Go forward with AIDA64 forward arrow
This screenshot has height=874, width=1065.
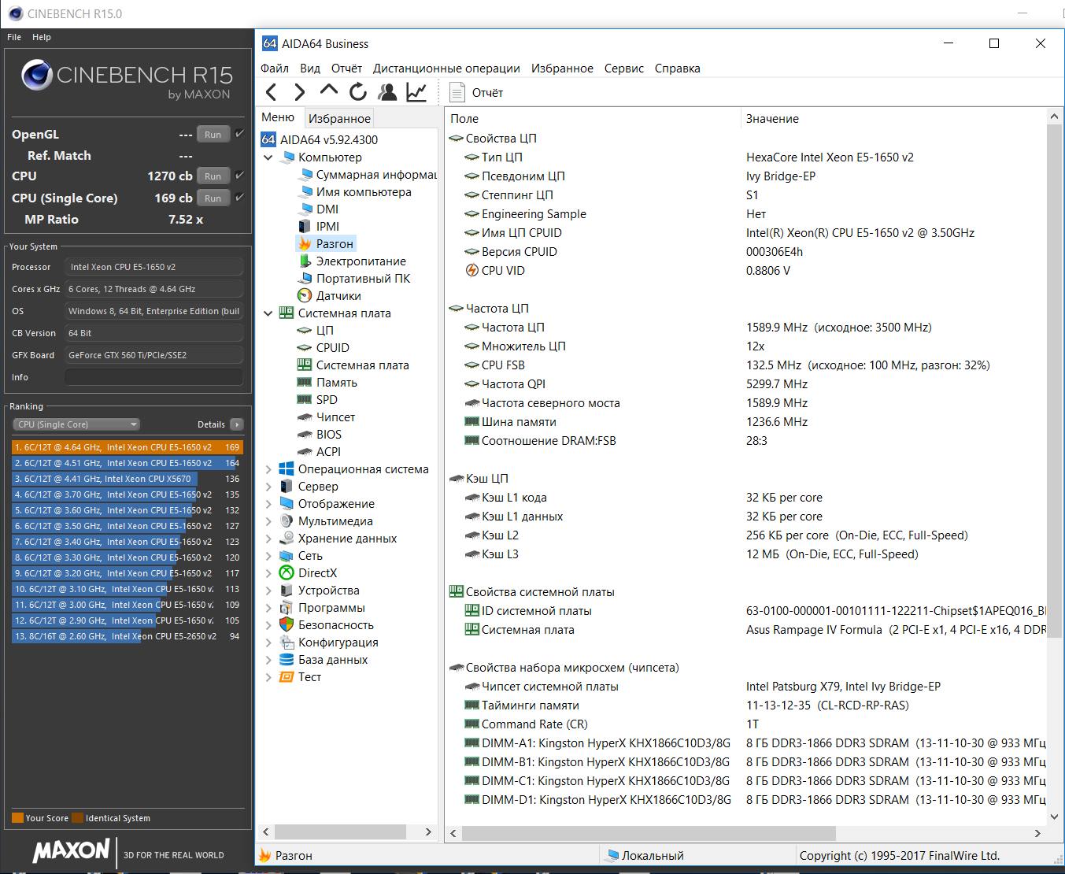click(x=299, y=93)
